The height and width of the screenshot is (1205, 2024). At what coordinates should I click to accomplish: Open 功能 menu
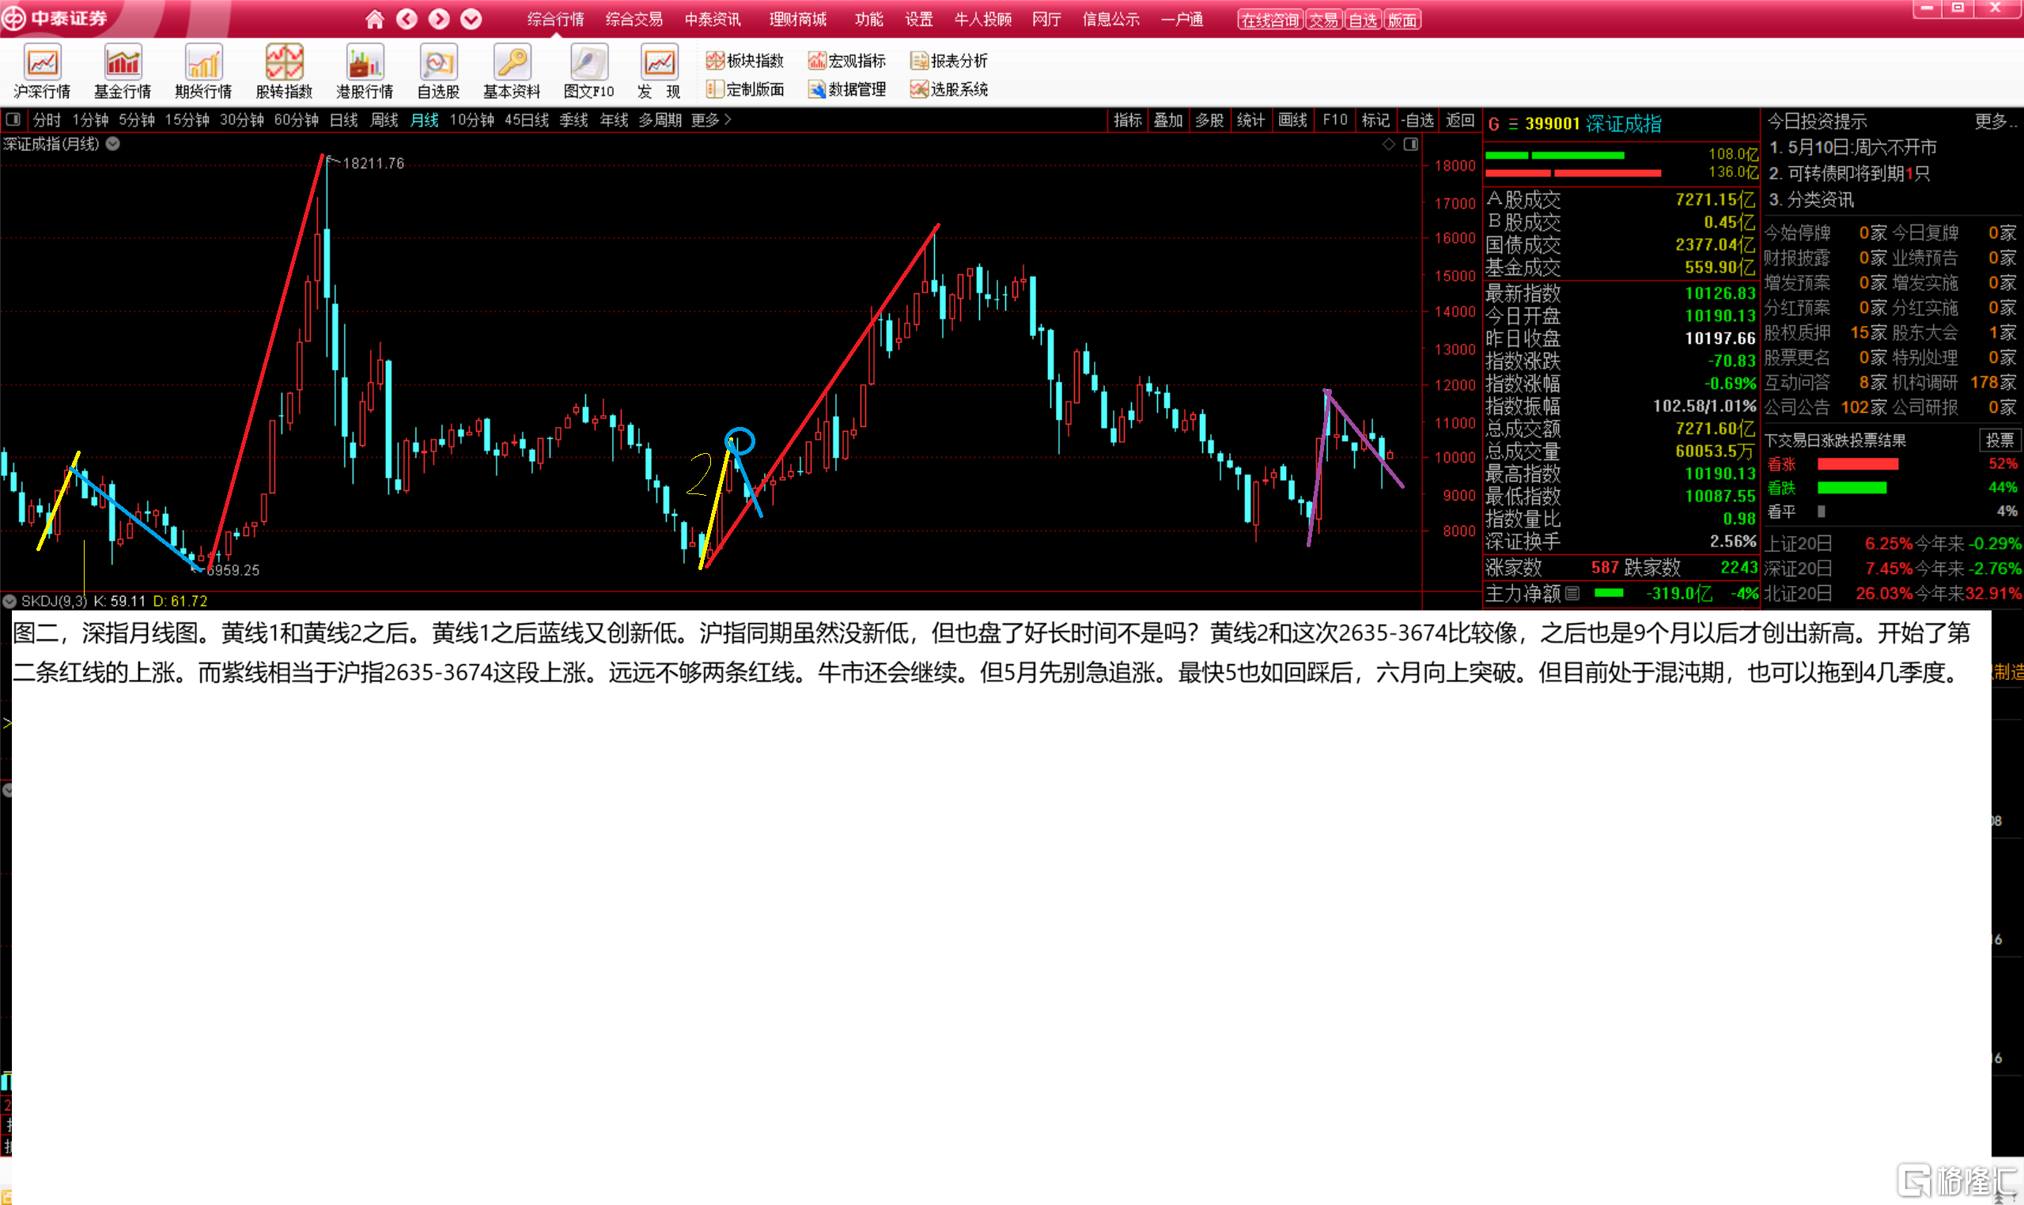click(x=868, y=20)
